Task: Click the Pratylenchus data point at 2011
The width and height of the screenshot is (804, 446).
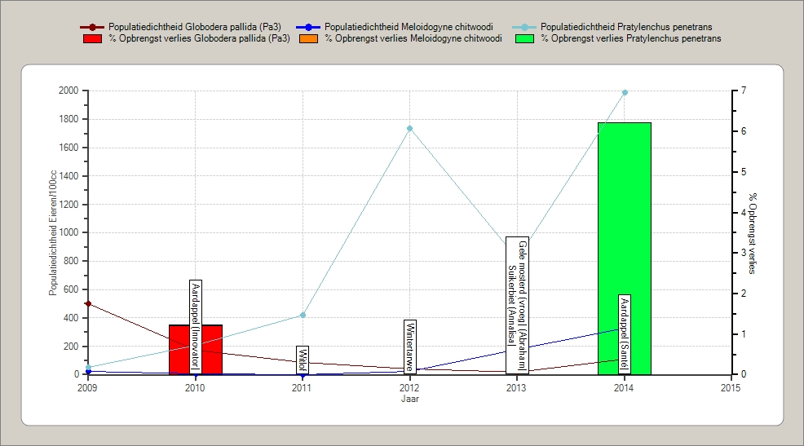Action: [303, 315]
